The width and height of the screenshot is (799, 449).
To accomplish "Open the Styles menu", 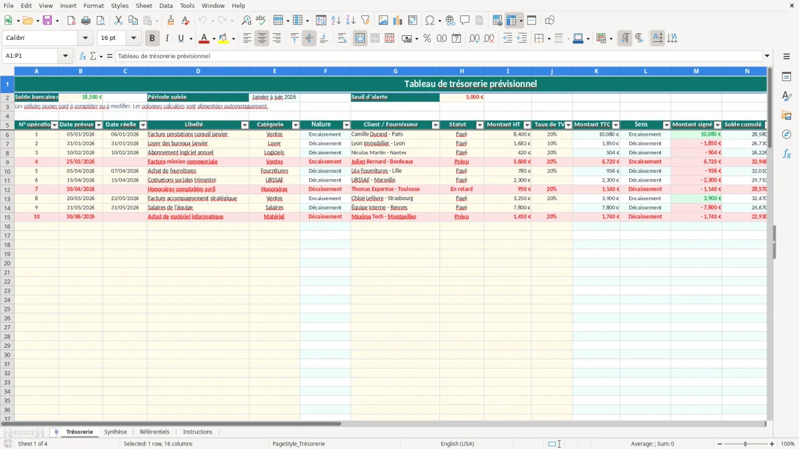I will 120,5.
